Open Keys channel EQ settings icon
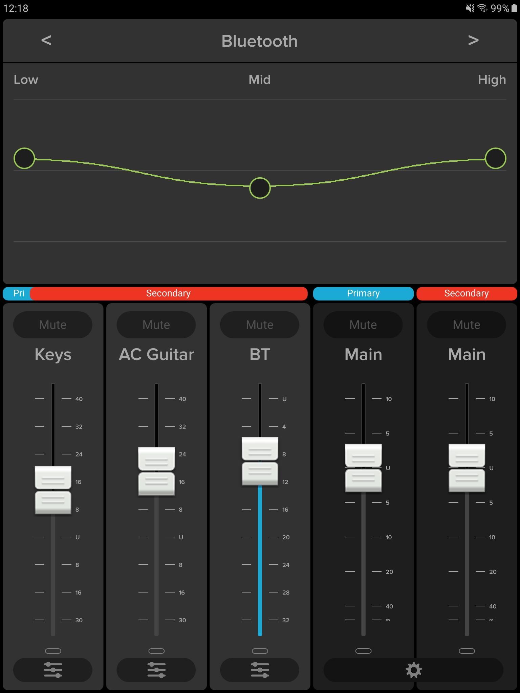Screen dimensions: 520x693 tap(53, 670)
